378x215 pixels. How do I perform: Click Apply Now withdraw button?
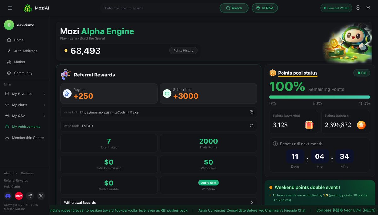coord(208,183)
